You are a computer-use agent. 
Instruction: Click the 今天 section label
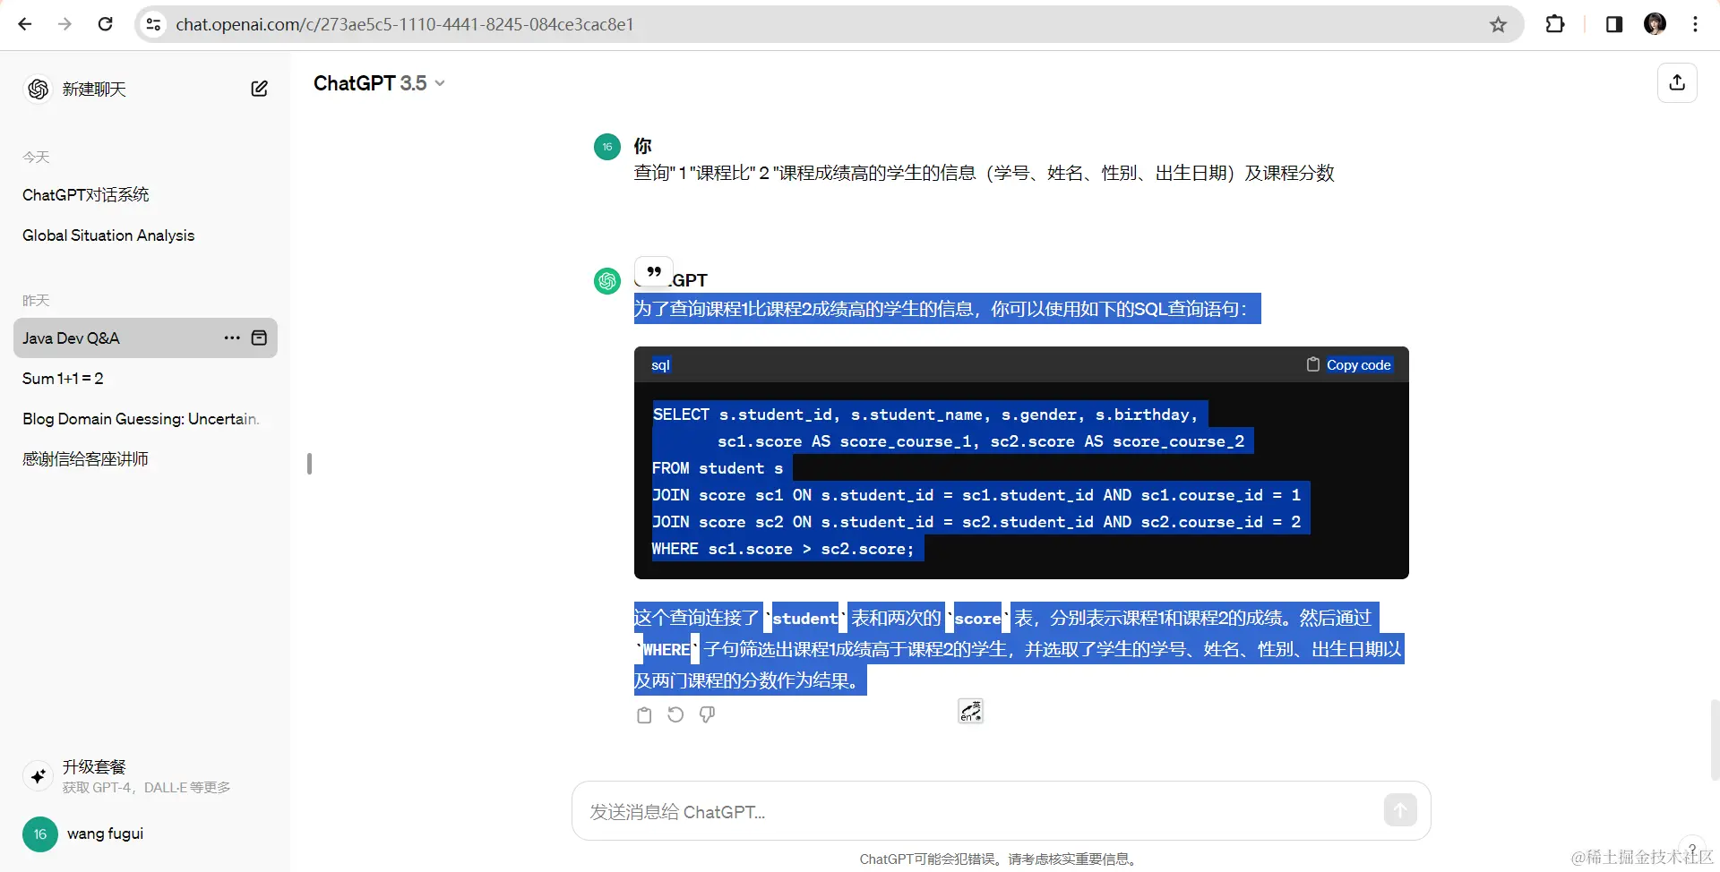click(x=36, y=157)
